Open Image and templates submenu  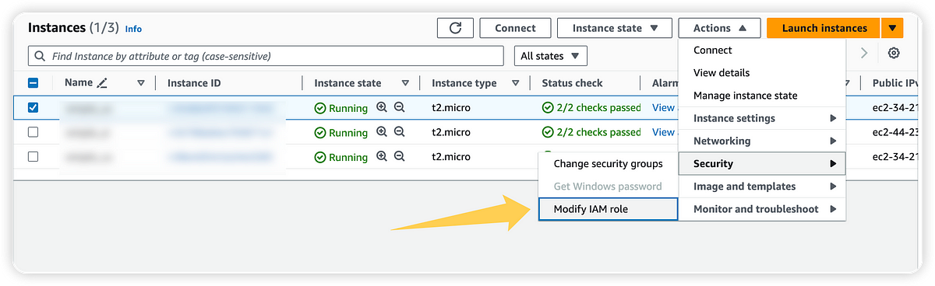point(762,187)
